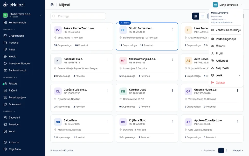Select Podaci agencije in user menu
The height and width of the screenshot is (156, 249).
[225, 39]
